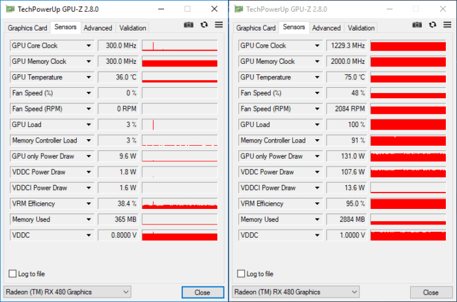457x302 pixels.
Task: Click the 2084 RPM fan speed value in the right window
Action: pyautogui.click(x=346, y=109)
